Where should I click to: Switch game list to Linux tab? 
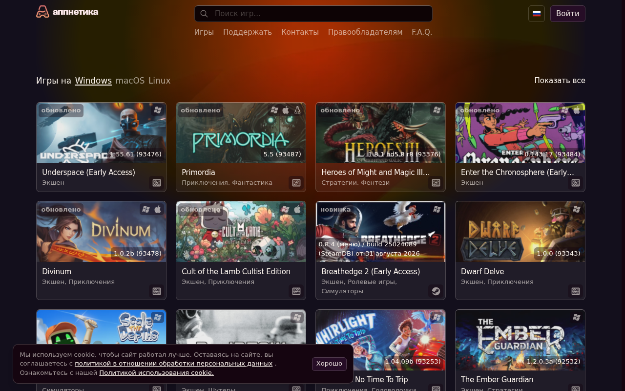tap(160, 81)
